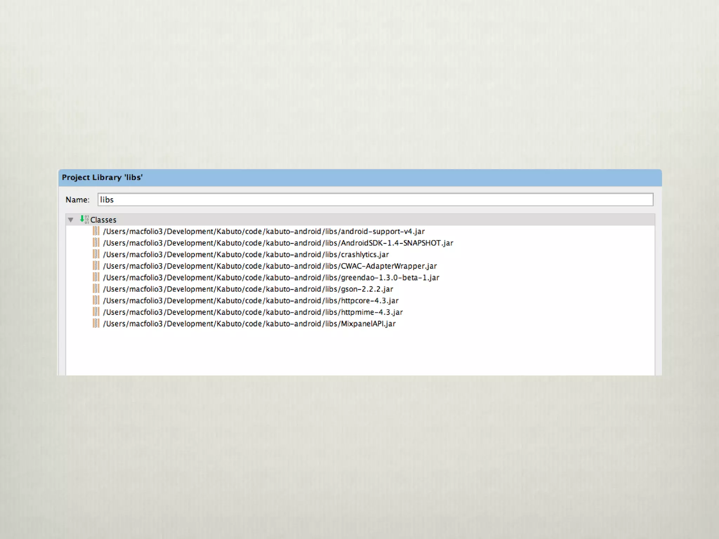Image resolution: width=719 pixels, height=539 pixels.
Task: Click jar icon beside greendao-1.3.0-beta-1.jar
Action: click(x=96, y=277)
